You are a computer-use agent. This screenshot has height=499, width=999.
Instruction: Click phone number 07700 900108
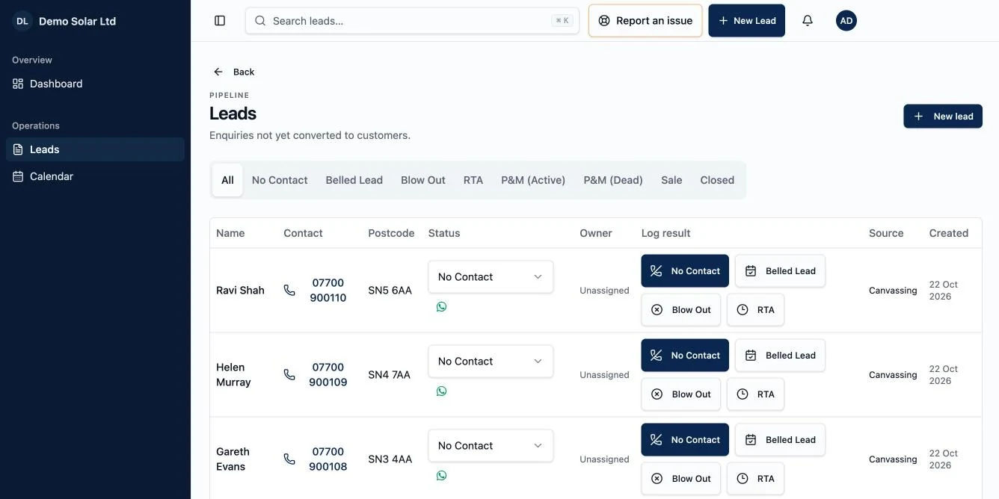point(328,459)
